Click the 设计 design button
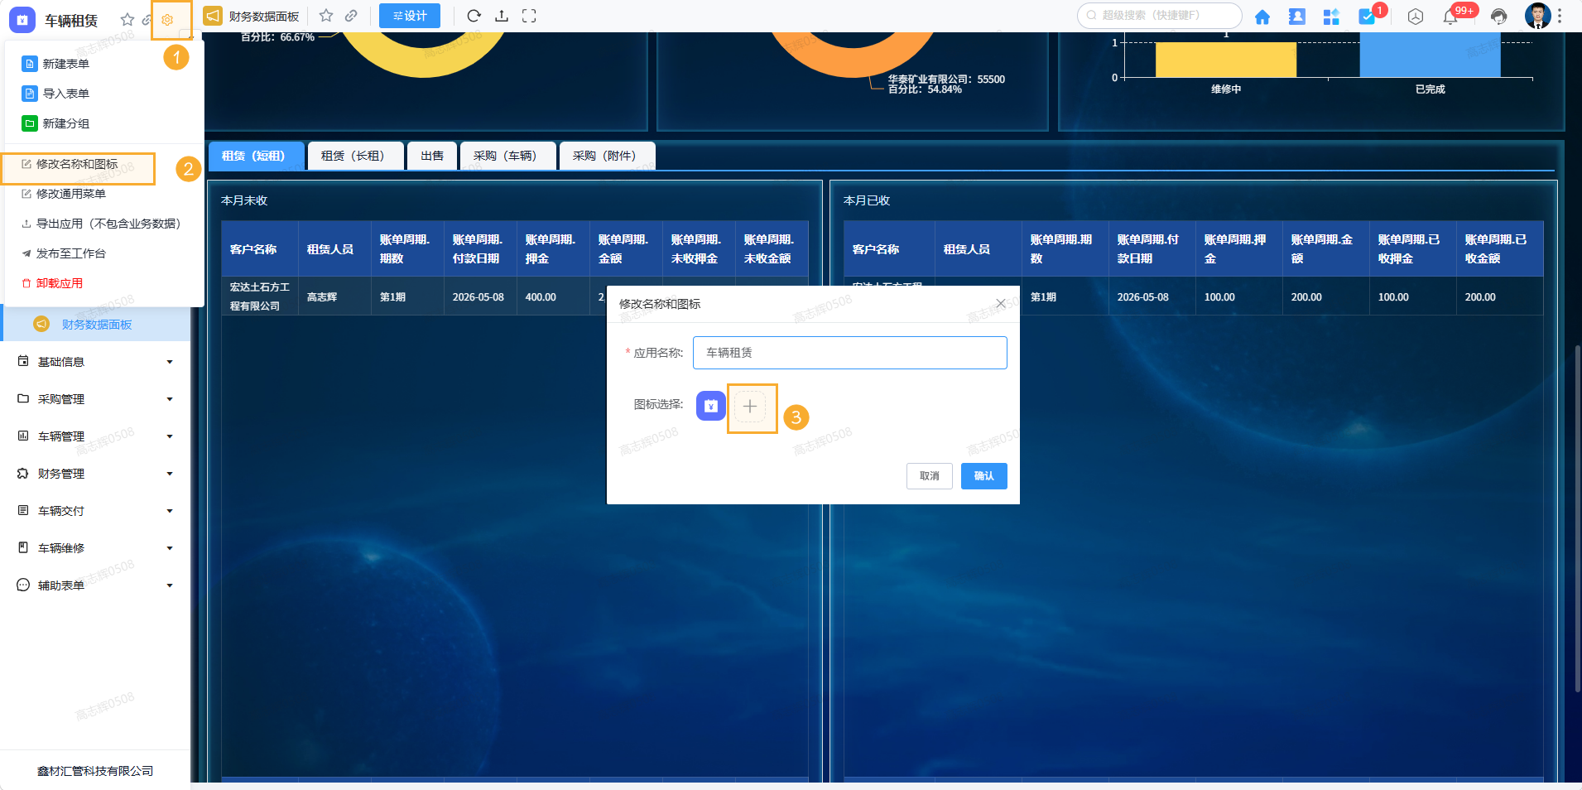The height and width of the screenshot is (790, 1582). (x=410, y=16)
